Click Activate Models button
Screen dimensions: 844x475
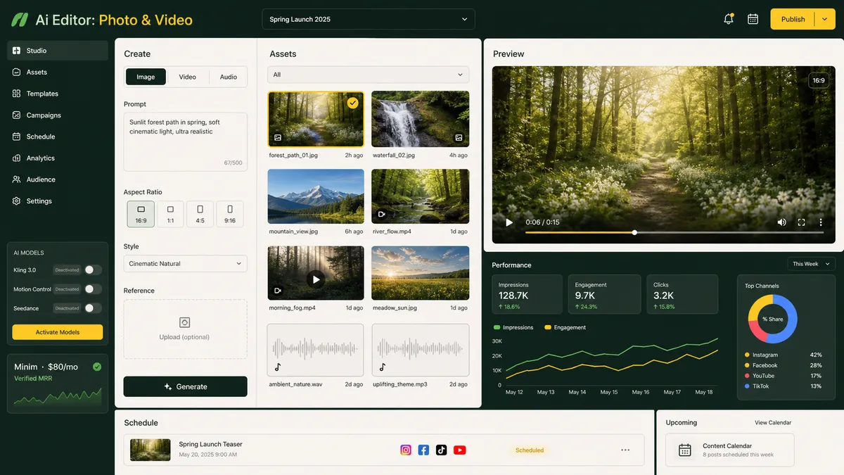(x=58, y=332)
